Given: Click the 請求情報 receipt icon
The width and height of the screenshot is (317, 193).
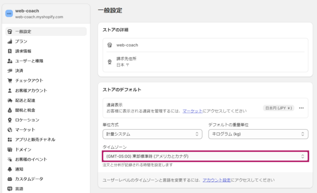Looking at the screenshot, I should 10,51.
